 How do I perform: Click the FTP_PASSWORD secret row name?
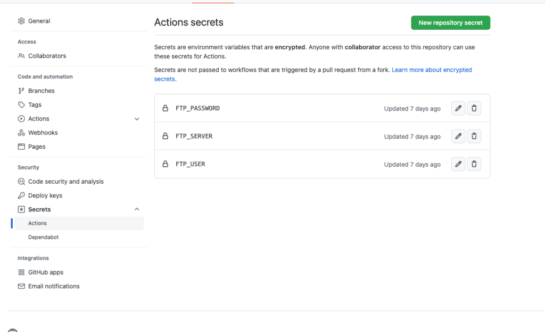(x=197, y=108)
